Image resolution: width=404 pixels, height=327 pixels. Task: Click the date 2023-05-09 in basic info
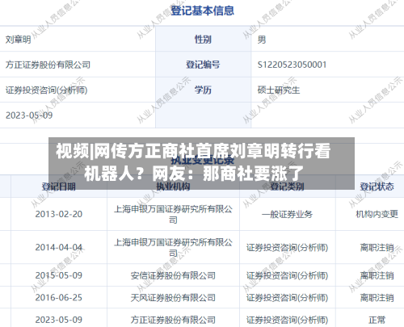click(29, 115)
